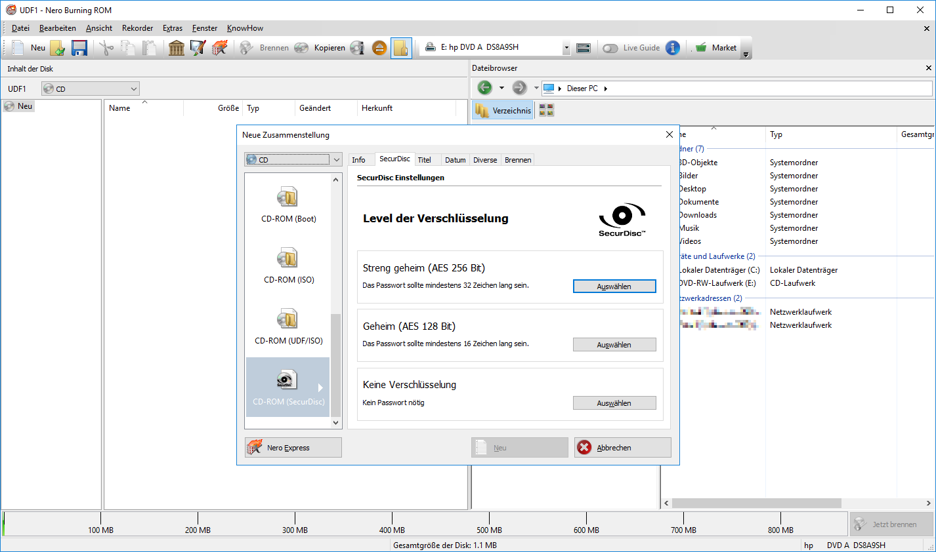Switch file browser to thumbnail view

546,110
